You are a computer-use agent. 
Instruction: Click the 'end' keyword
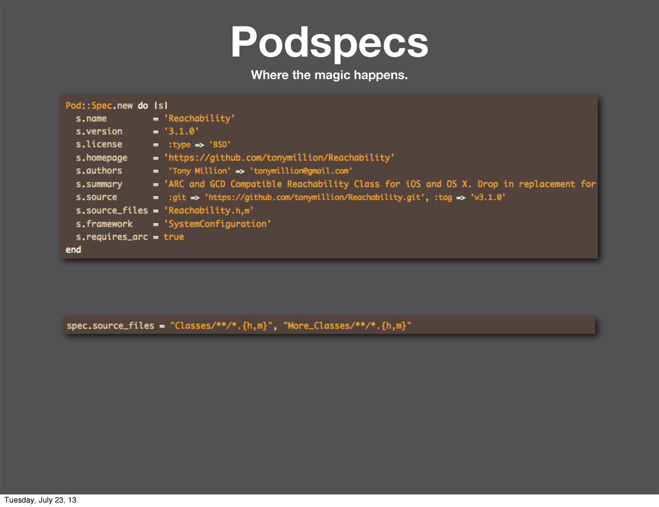73,250
